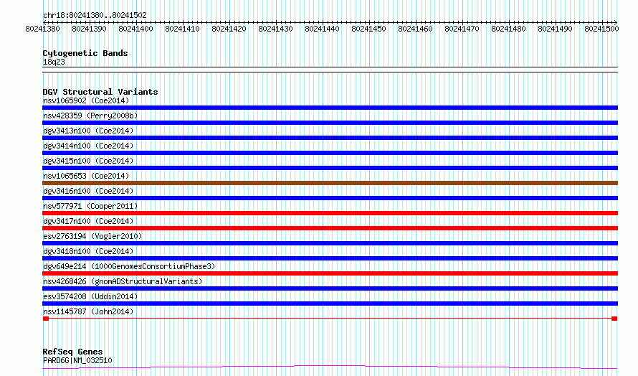
Task: Click the nsv1065902 (Coe2014) variant label
Action: pyautogui.click(x=86, y=100)
